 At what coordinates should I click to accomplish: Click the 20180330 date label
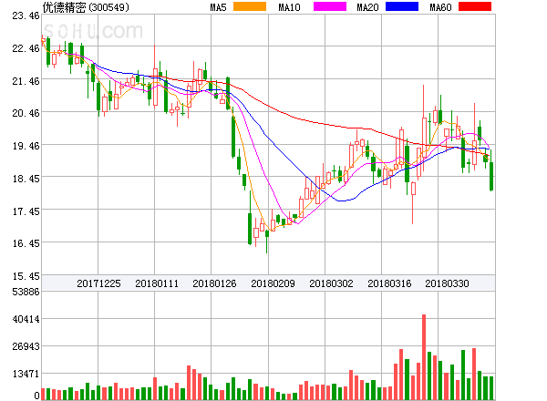(447, 283)
